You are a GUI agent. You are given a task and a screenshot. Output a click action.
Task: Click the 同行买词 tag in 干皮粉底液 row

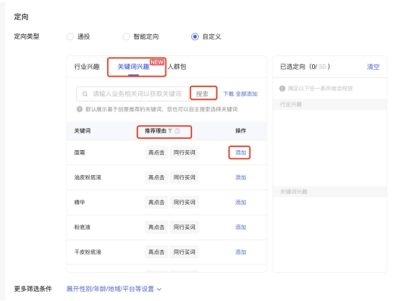click(x=184, y=252)
